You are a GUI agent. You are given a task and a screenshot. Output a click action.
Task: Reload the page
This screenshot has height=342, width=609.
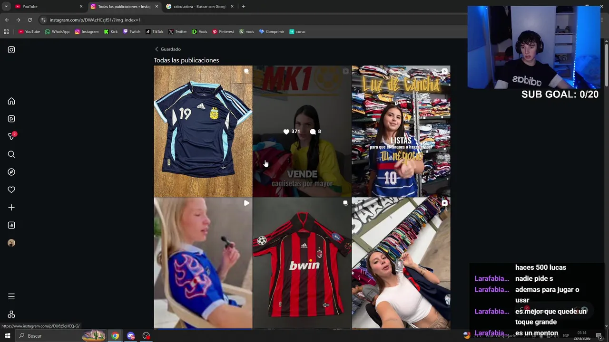click(29, 20)
